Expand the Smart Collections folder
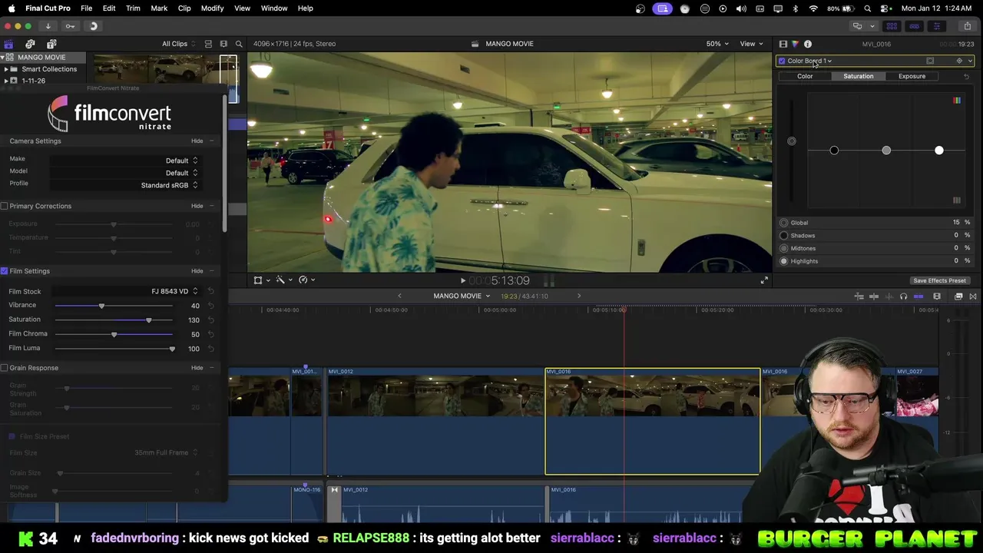983x553 pixels. point(5,69)
